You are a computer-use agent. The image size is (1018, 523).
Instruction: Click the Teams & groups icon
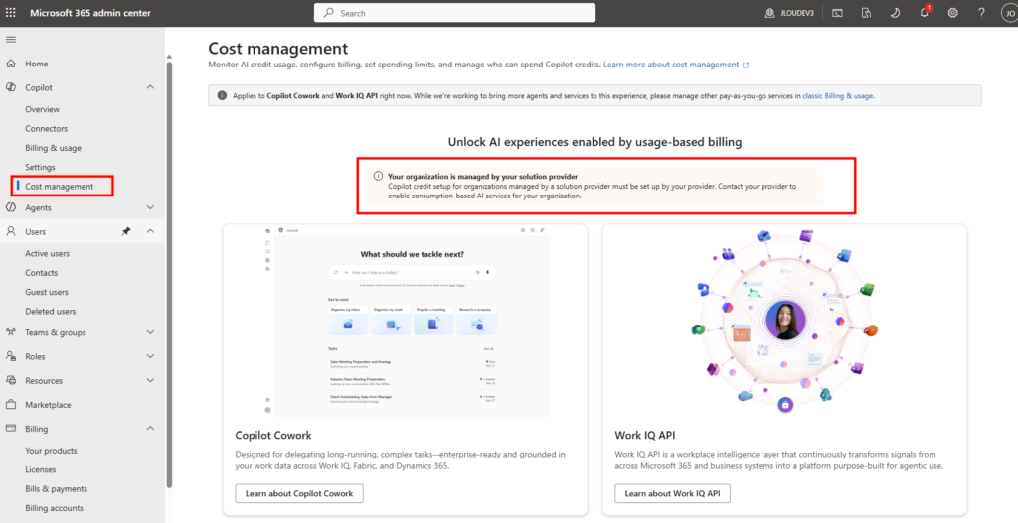pyautogui.click(x=10, y=332)
